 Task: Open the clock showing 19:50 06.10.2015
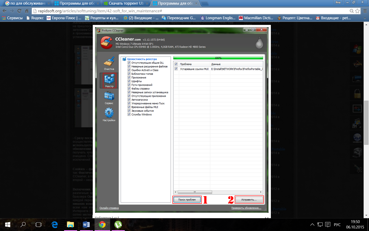click(355, 224)
